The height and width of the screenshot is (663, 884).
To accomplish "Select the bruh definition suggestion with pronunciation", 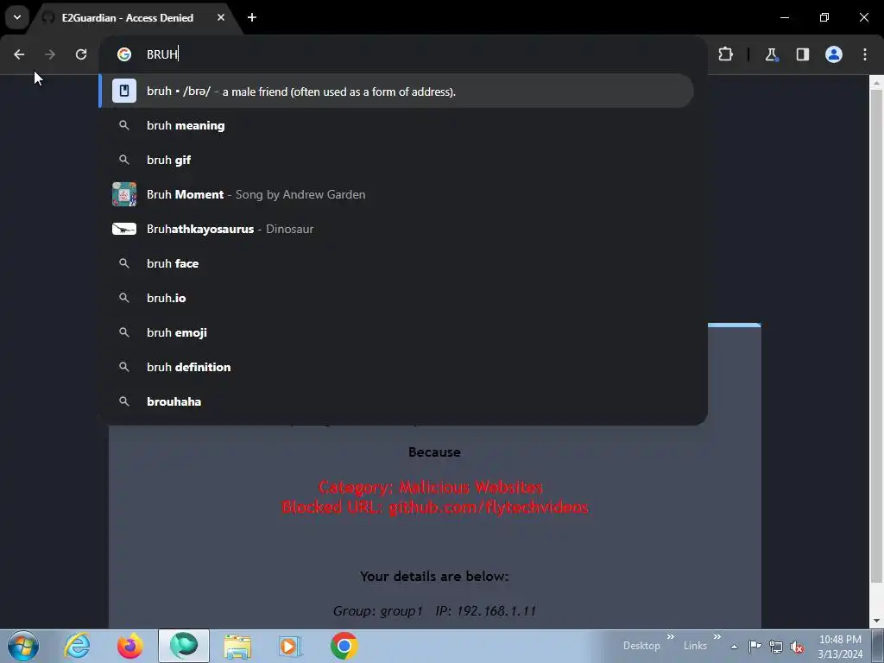I will tap(396, 91).
